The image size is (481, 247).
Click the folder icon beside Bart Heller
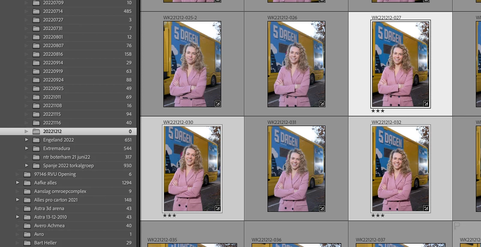27,243
